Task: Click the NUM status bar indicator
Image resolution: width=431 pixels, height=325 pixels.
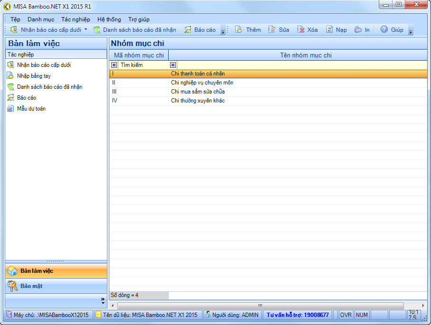Action: click(362, 315)
